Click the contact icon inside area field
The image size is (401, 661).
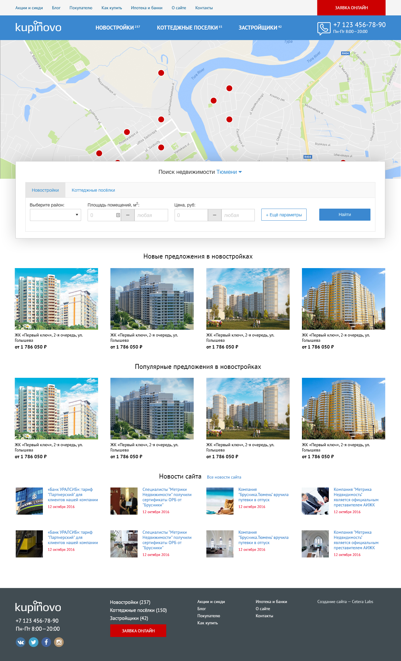tap(118, 215)
